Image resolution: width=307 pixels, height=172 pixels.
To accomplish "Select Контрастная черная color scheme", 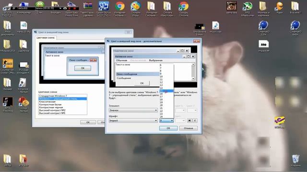I will coord(63,107).
